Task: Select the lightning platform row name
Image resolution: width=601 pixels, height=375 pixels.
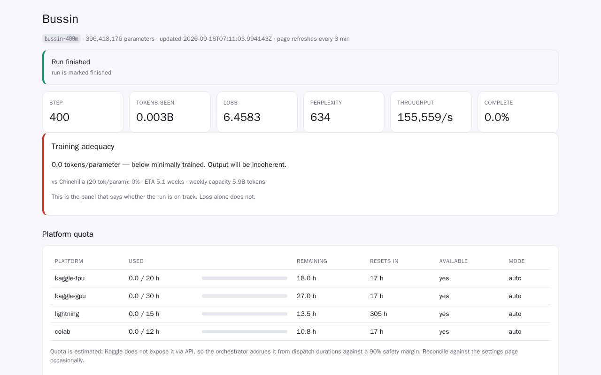Action: (67, 314)
